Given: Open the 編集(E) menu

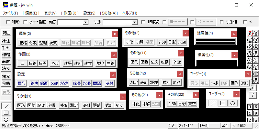Looking at the screenshot, I should pyautogui.click(x=31, y=13).
